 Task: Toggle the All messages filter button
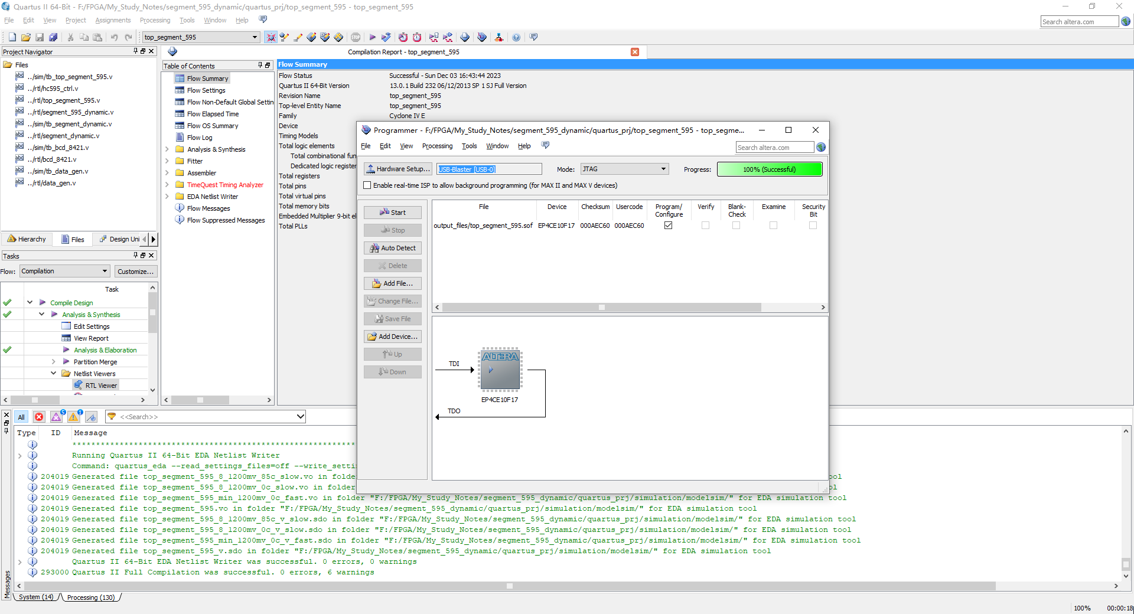point(21,417)
